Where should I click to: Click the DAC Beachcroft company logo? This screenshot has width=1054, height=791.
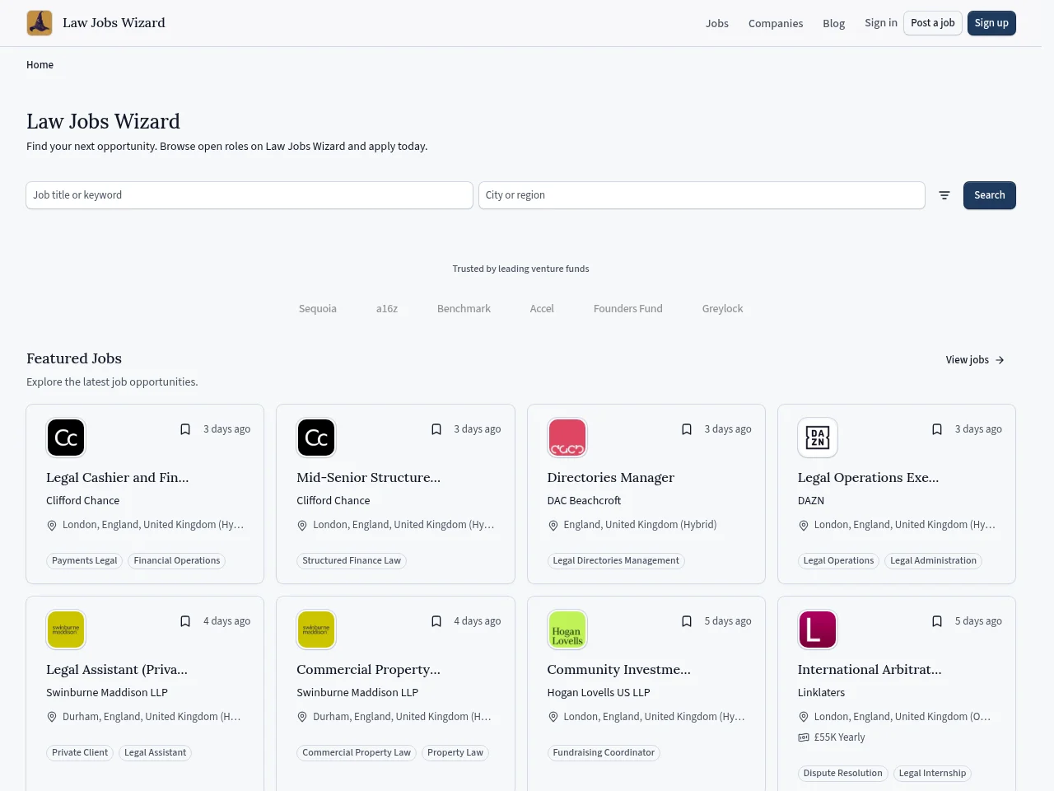pos(567,438)
